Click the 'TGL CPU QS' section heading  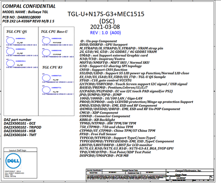click(x=16, y=31)
